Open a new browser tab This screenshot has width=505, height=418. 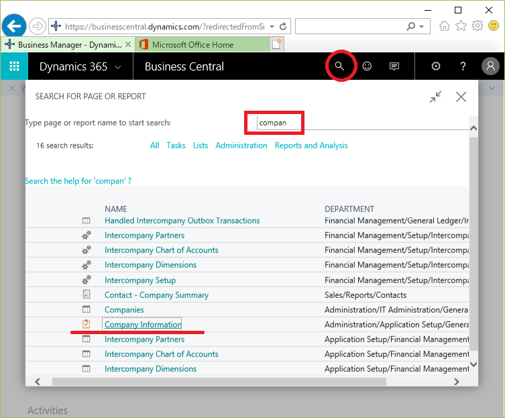[x=277, y=44]
